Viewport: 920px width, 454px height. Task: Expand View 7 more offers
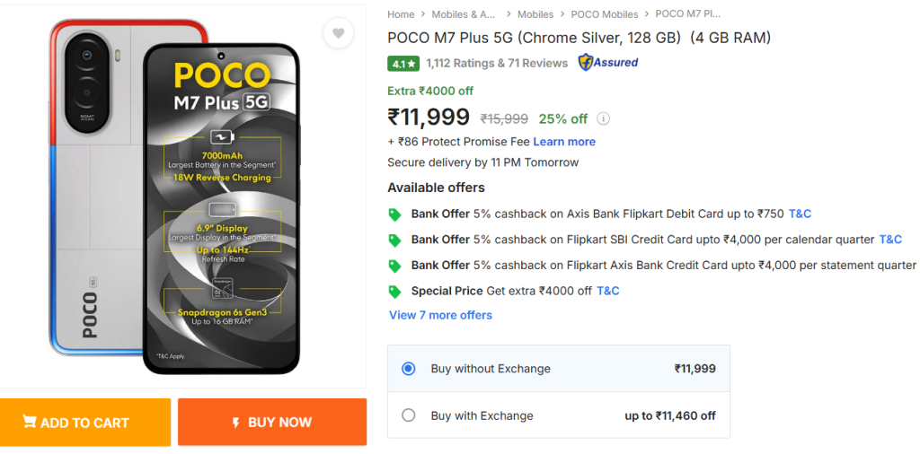440,315
